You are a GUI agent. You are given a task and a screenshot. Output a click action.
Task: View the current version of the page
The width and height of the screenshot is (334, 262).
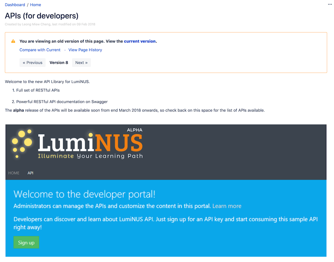click(140, 41)
